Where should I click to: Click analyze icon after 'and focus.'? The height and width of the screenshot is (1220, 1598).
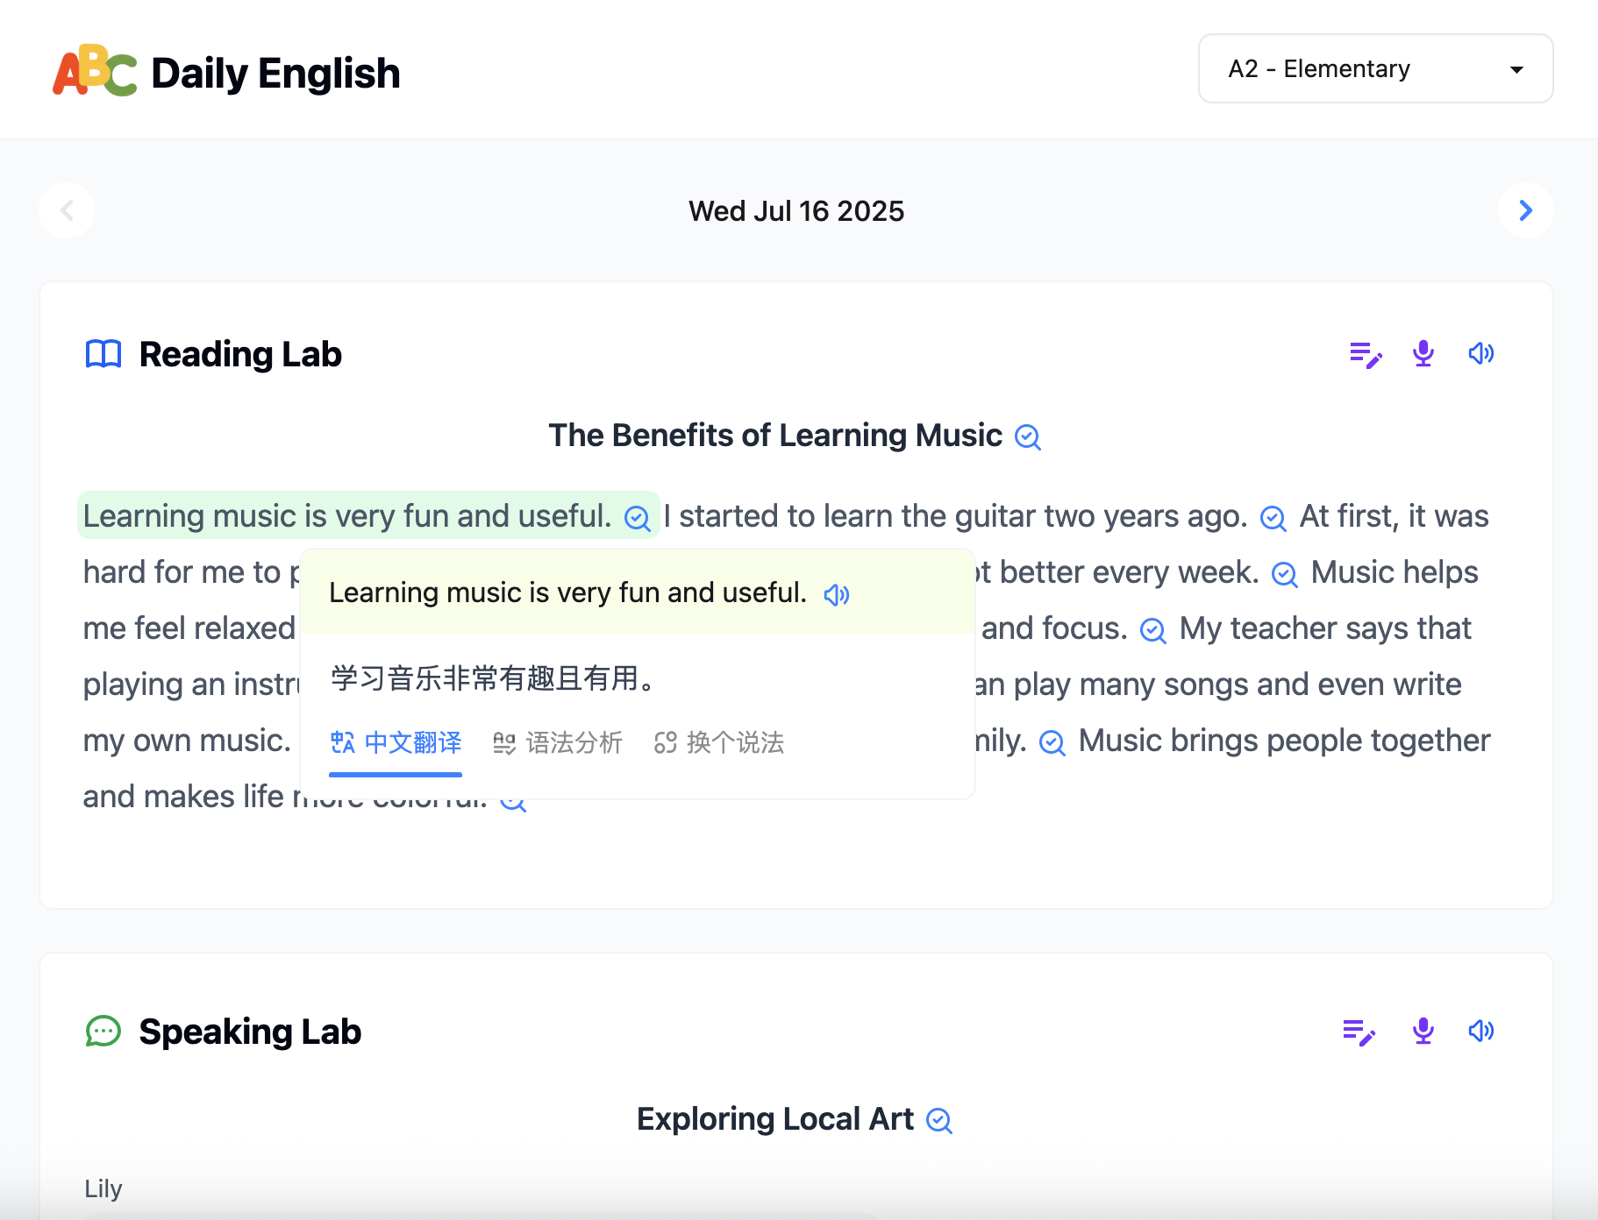click(1152, 630)
